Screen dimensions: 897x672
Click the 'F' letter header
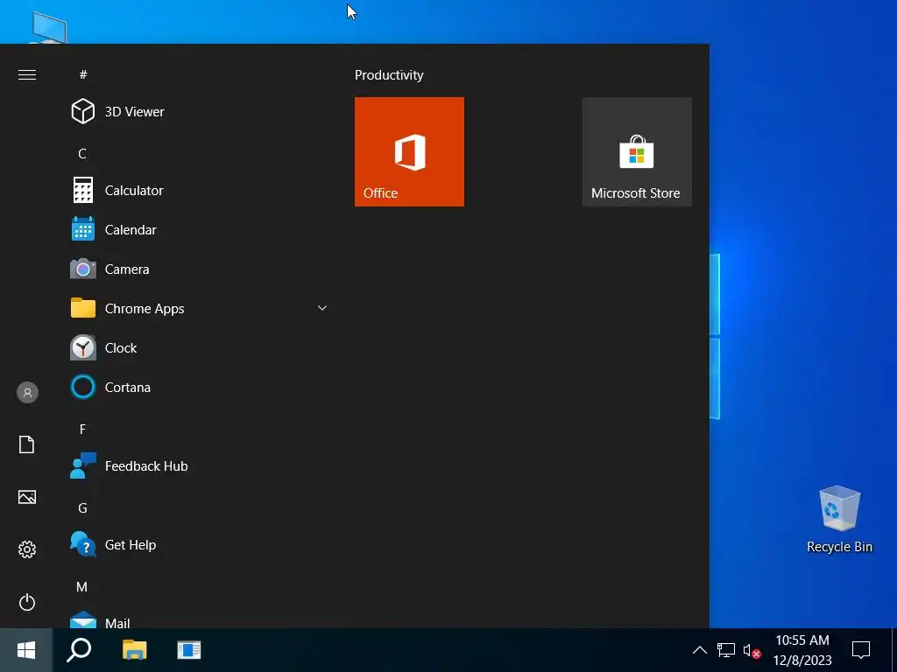coord(82,429)
